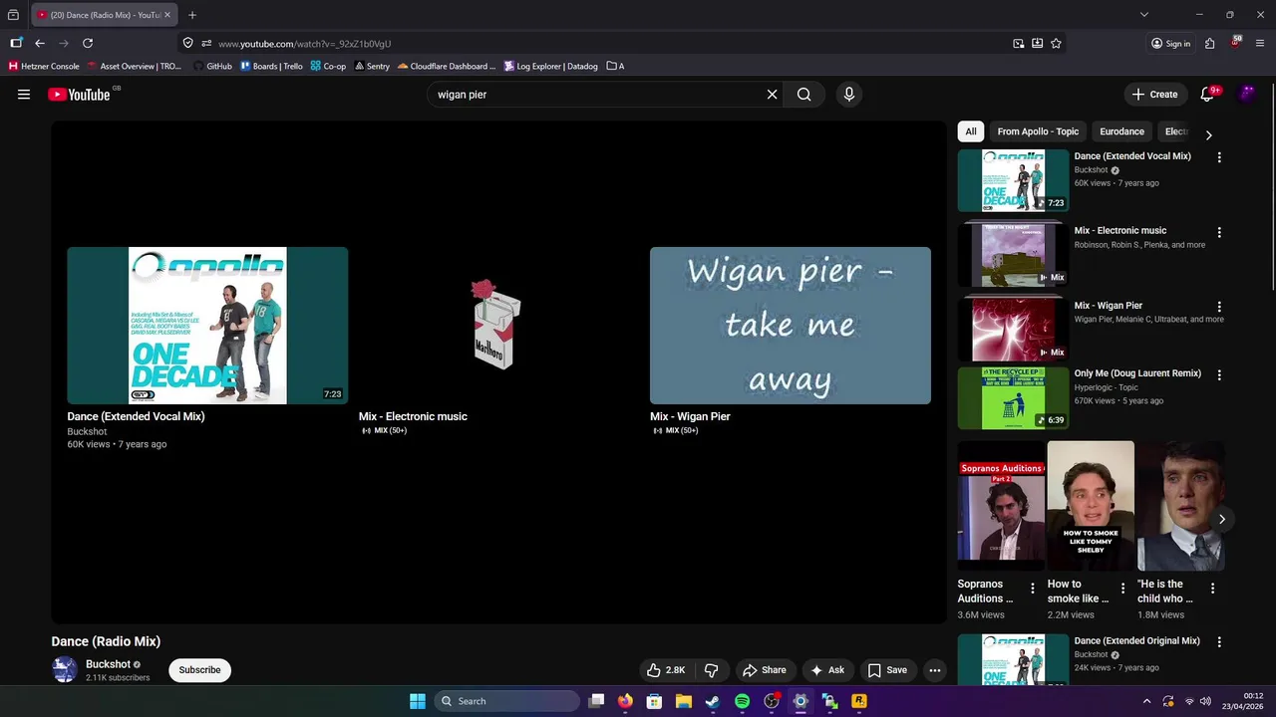Sign in to the browser account
The width and height of the screenshot is (1276, 717).
(x=1170, y=43)
